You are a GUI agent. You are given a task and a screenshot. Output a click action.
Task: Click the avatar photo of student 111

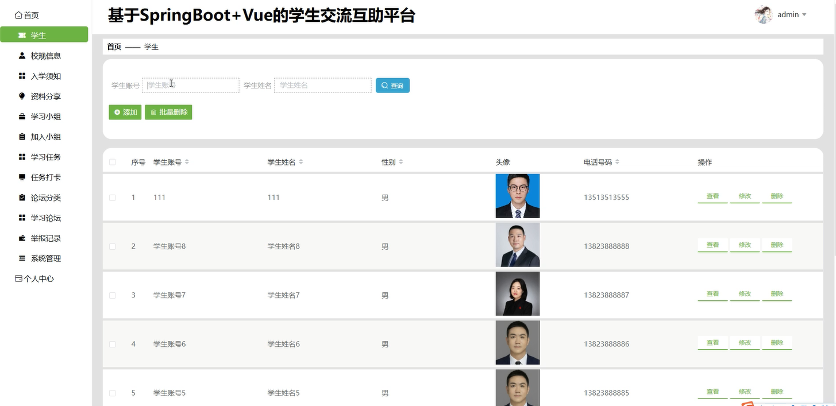518,196
